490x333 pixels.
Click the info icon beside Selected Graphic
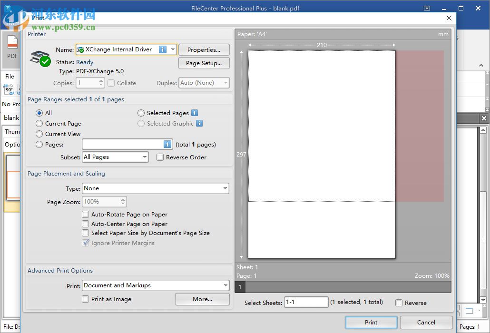tap(199, 123)
